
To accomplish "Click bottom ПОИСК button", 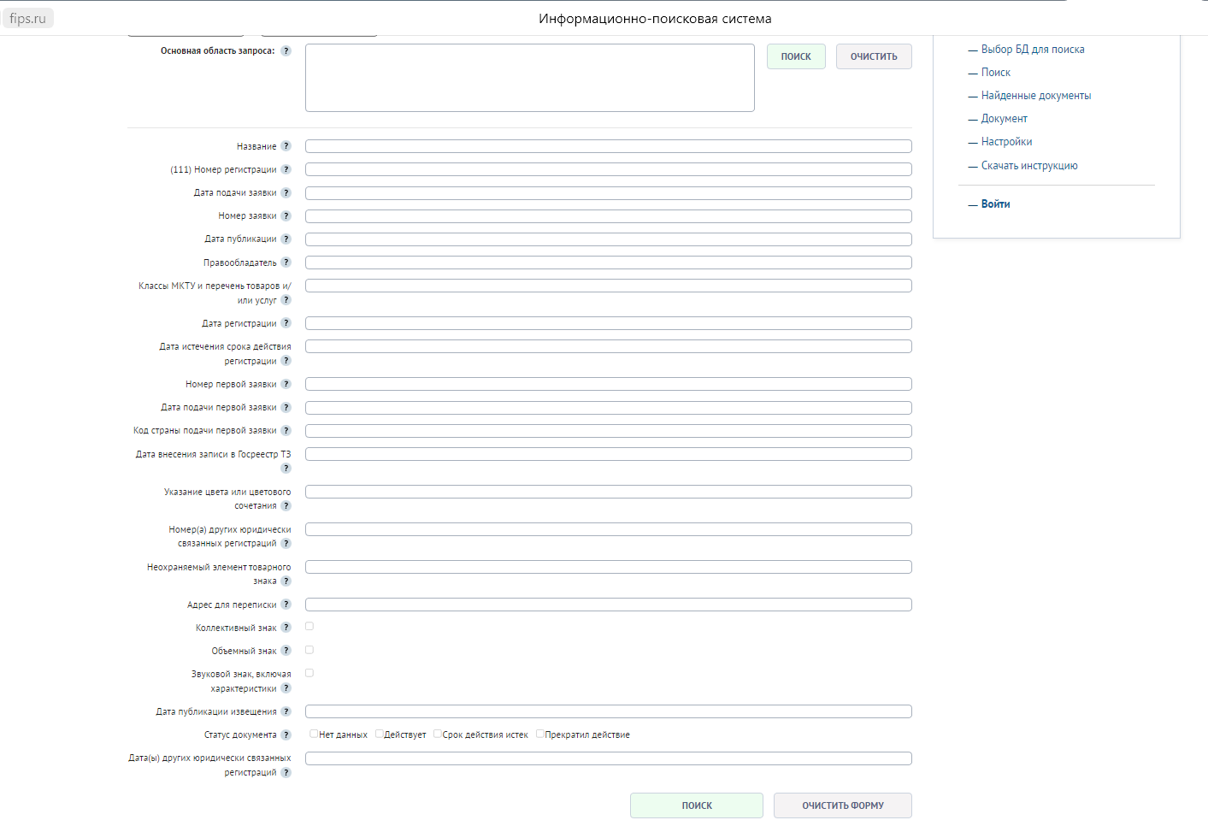I will [x=697, y=805].
